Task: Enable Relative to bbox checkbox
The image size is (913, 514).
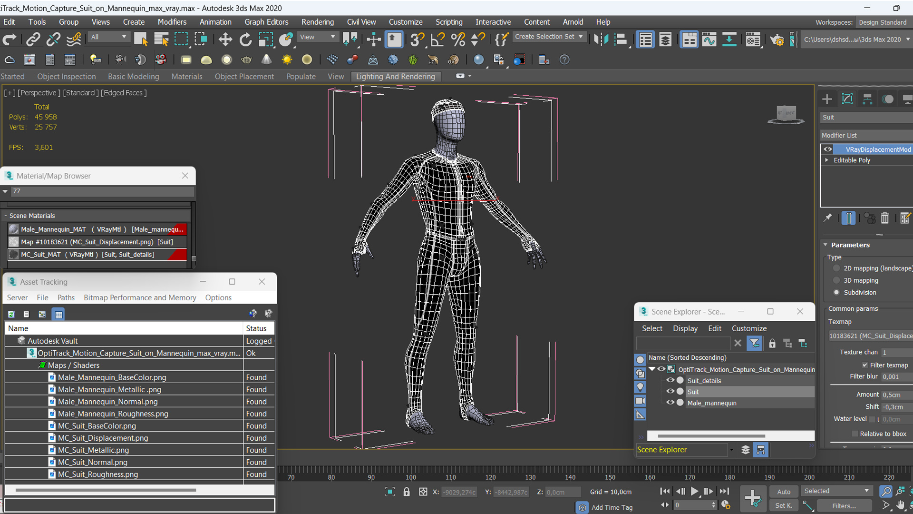Action: 855,434
